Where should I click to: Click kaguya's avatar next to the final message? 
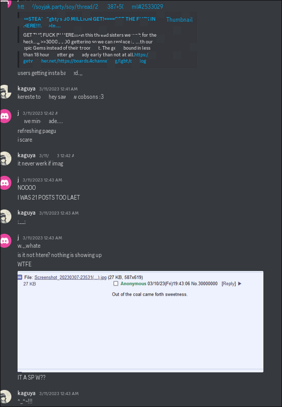coord(6,396)
